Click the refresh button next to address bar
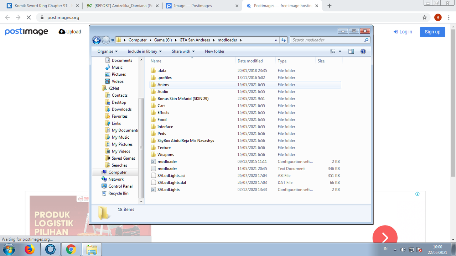456x256 pixels. (284, 40)
